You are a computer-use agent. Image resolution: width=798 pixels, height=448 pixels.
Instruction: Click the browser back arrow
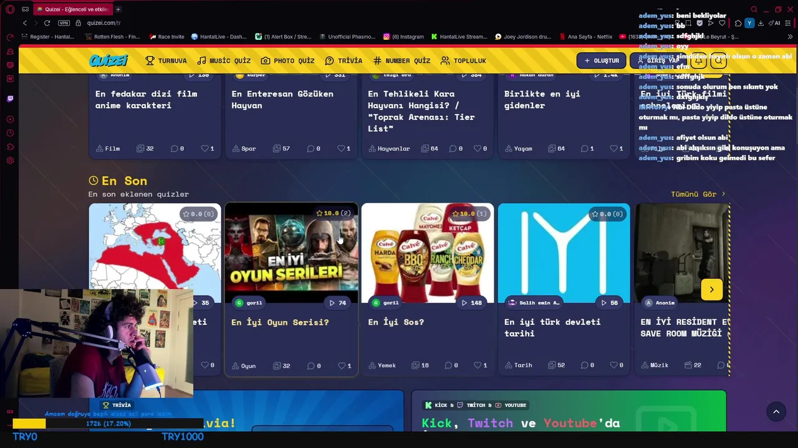(x=25, y=23)
